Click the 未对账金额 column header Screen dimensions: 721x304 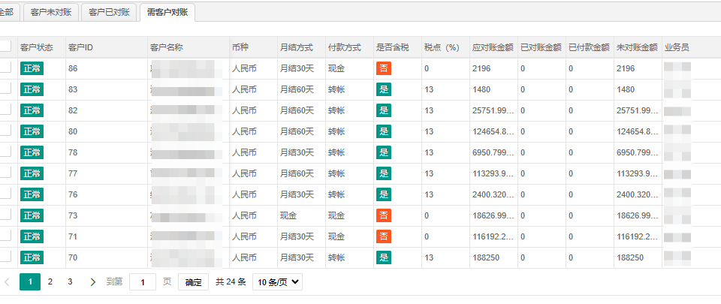[x=637, y=47]
